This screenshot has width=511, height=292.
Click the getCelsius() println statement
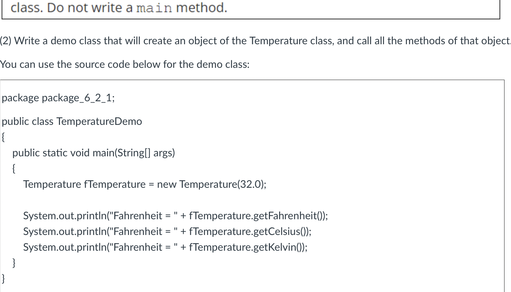click(167, 232)
